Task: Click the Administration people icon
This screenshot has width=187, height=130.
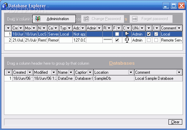Action: pos(38,19)
